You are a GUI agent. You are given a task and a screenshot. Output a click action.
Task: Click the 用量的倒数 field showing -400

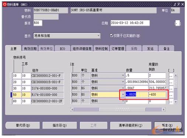pos(157,94)
